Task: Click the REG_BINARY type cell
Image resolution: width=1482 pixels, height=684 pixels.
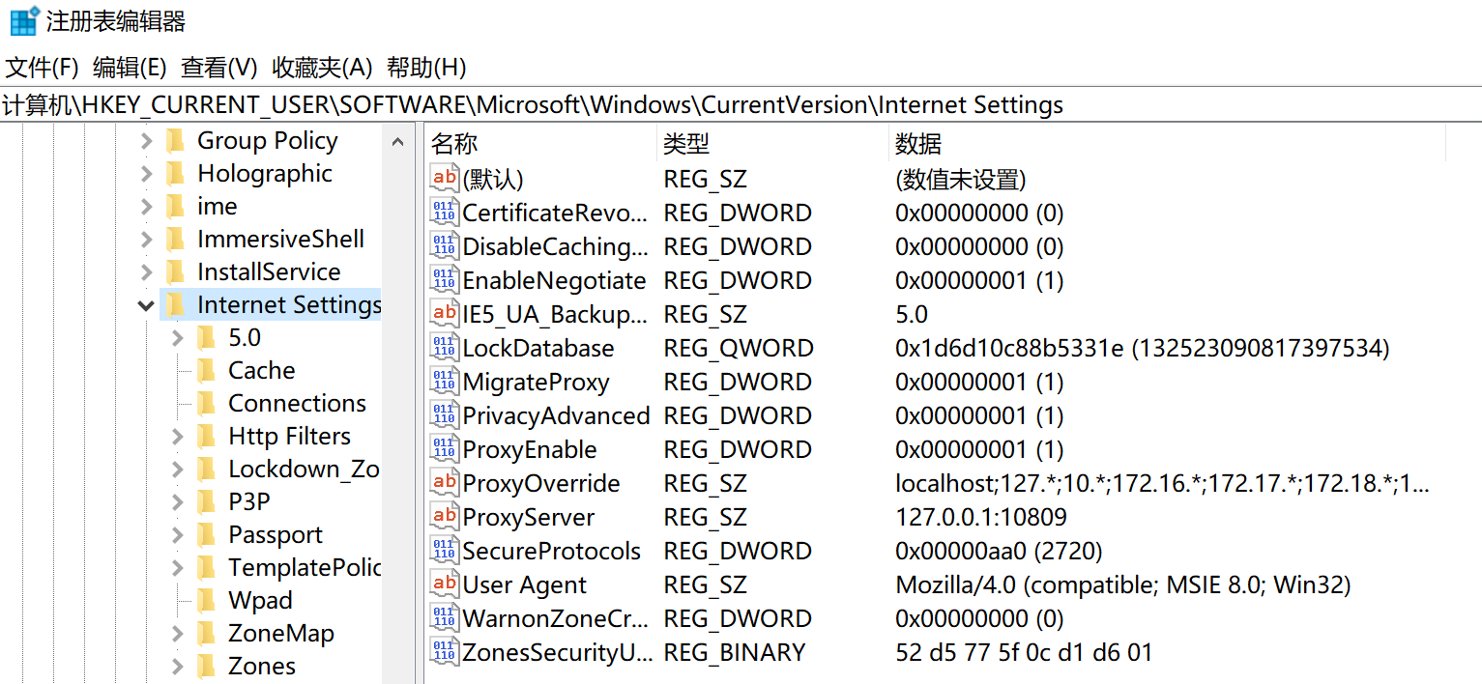Action: pyautogui.click(x=735, y=652)
